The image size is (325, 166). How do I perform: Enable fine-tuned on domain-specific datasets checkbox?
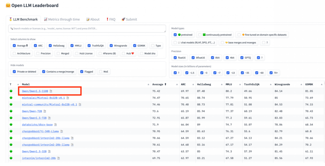click(239, 35)
